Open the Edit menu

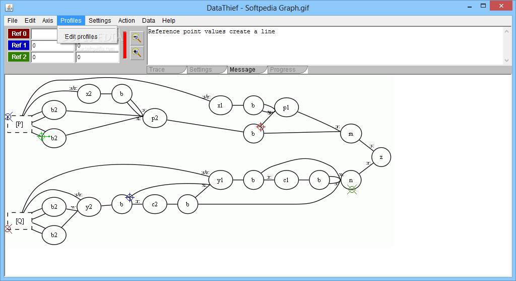tap(30, 20)
